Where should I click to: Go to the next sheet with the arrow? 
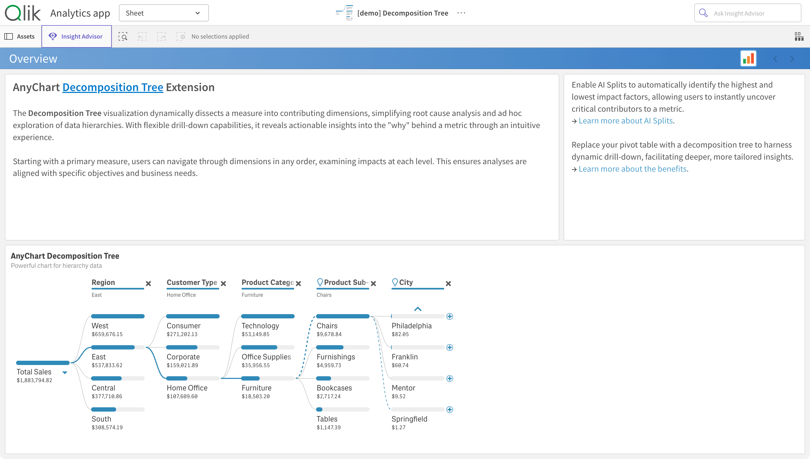[x=792, y=59]
